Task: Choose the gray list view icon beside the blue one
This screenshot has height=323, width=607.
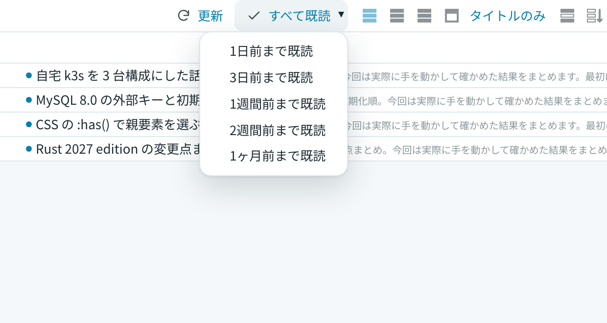Action: coord(397,16)
